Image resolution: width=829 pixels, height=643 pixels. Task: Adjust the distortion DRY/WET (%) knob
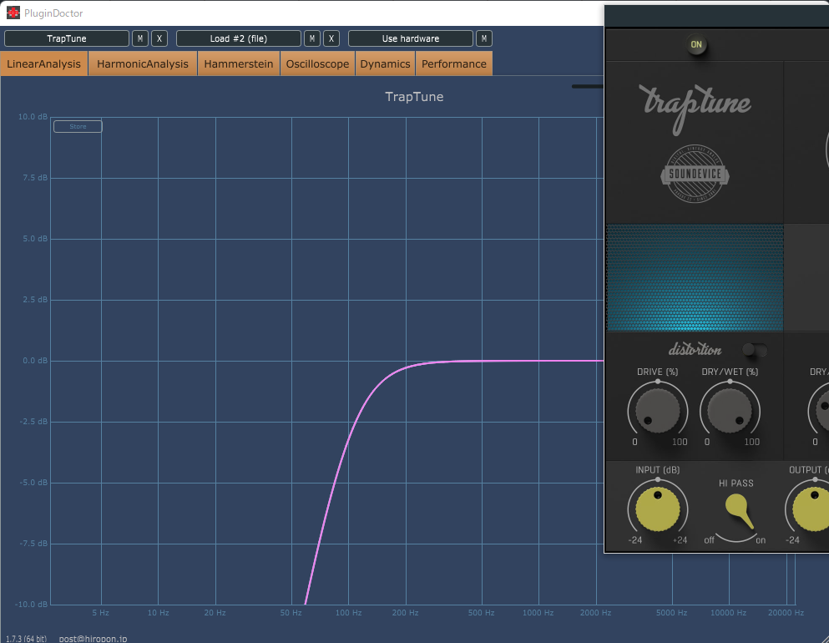pos(730,410)
